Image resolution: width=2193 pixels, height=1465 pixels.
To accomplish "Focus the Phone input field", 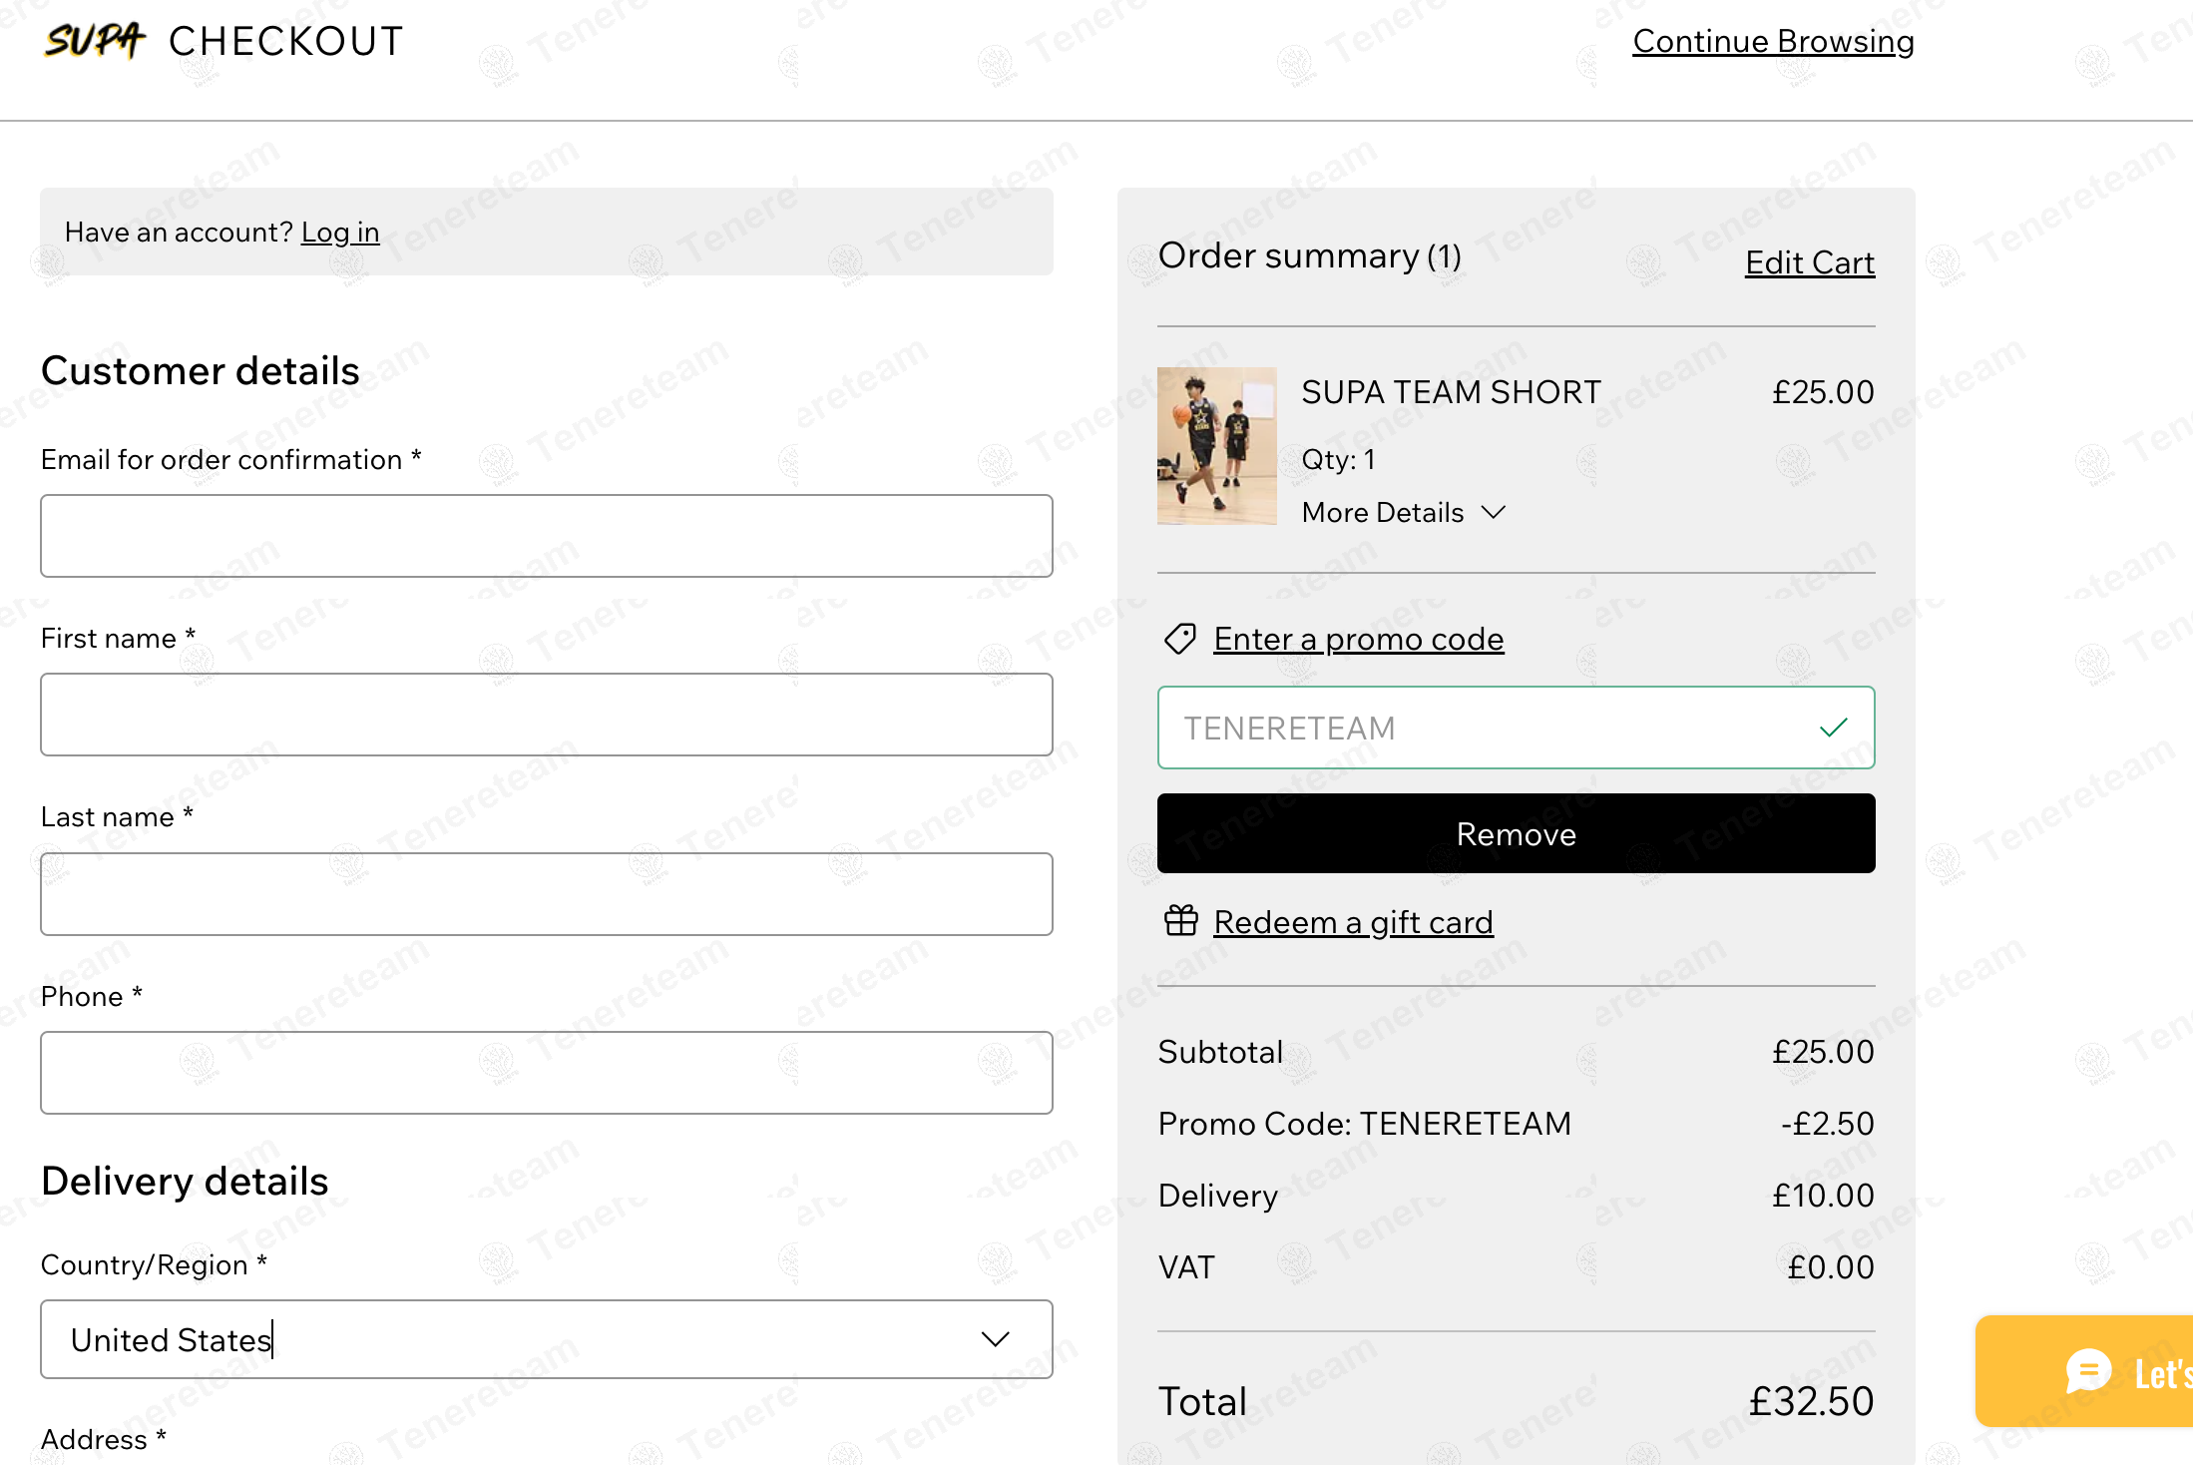I will tap(547, 1073).
